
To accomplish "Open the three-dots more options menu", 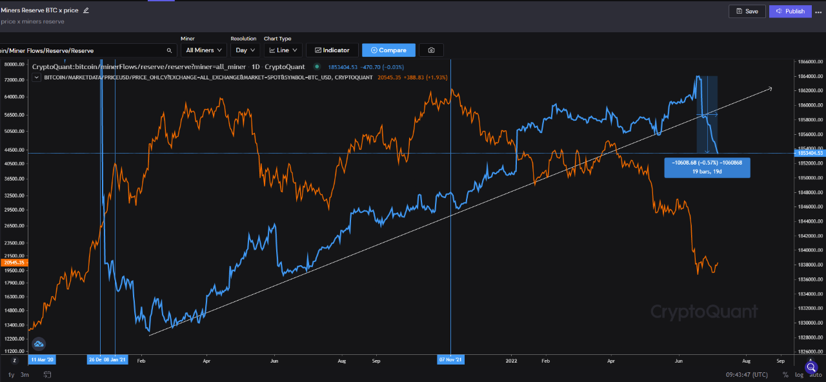I will 818,12.
